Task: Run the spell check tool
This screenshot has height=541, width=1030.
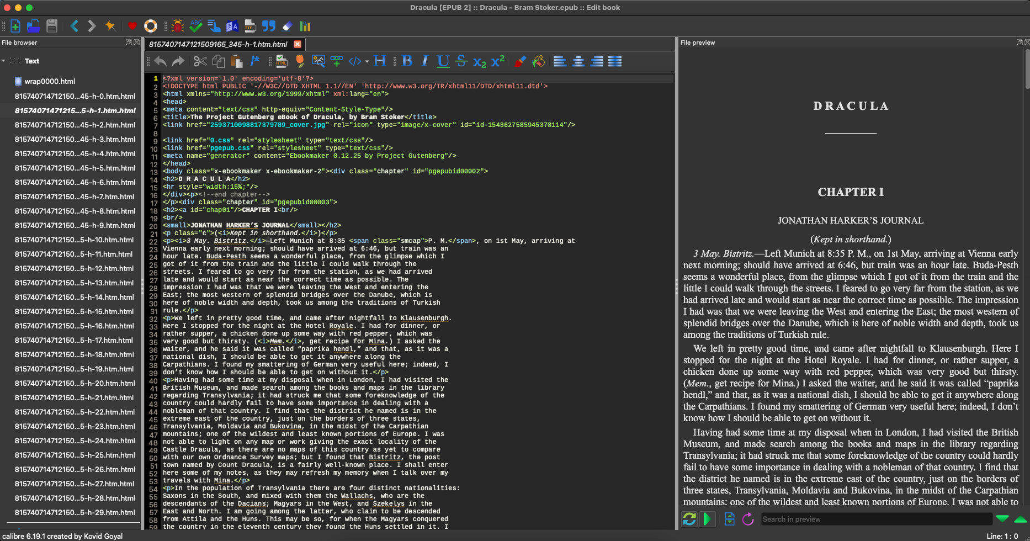Action: 197,25
